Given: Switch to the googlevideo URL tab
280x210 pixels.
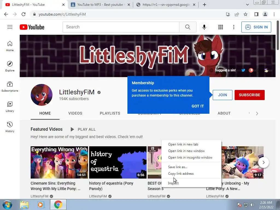Looking at the screenshot, I should (x=166, y=5).
